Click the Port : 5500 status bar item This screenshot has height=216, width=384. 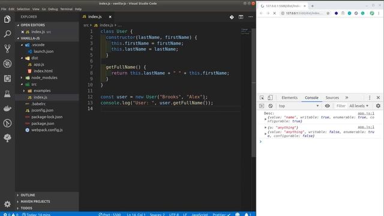pos(110,215)
